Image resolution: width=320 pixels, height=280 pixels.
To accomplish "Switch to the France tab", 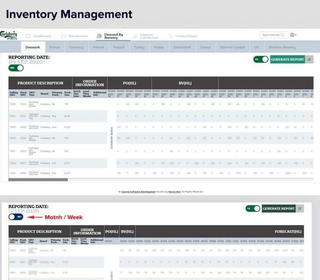I will click(x=55, y=47).
